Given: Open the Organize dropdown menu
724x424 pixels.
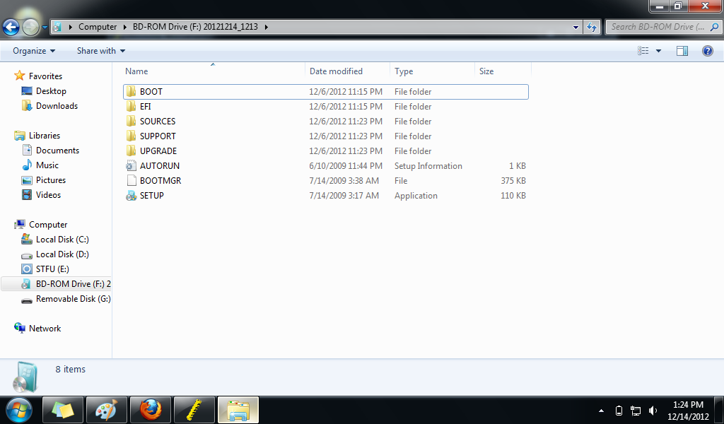Looking at the screenshot, I should [32, 51].
